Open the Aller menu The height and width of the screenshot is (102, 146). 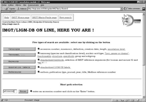(25, 5)
